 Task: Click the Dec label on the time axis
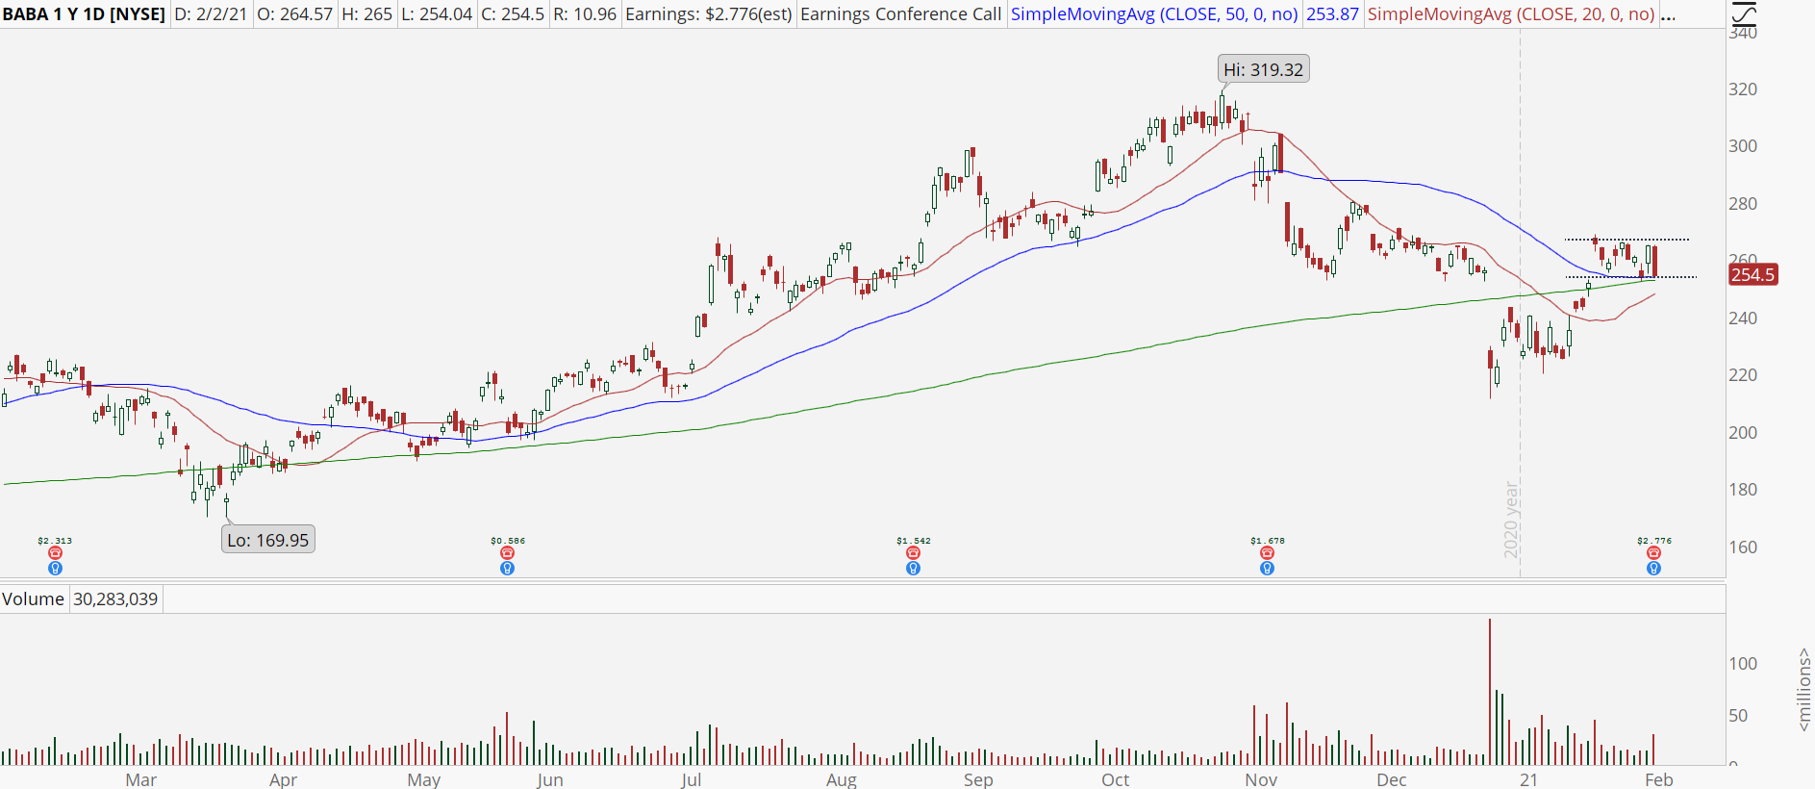(x=1392, y=779)
